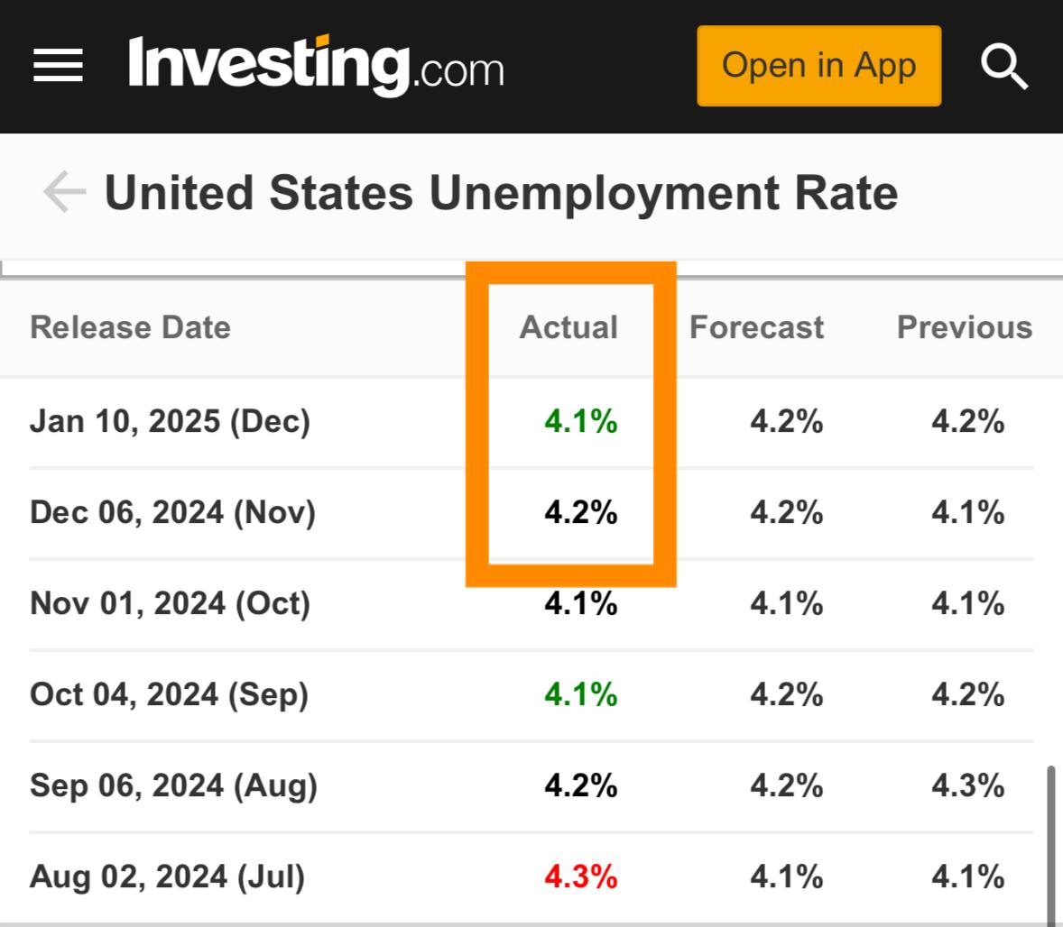The width and height of the screenshot is (1063, 927).
Task: Click the red 4.3% actual value
Action: (x=580, y=877)
